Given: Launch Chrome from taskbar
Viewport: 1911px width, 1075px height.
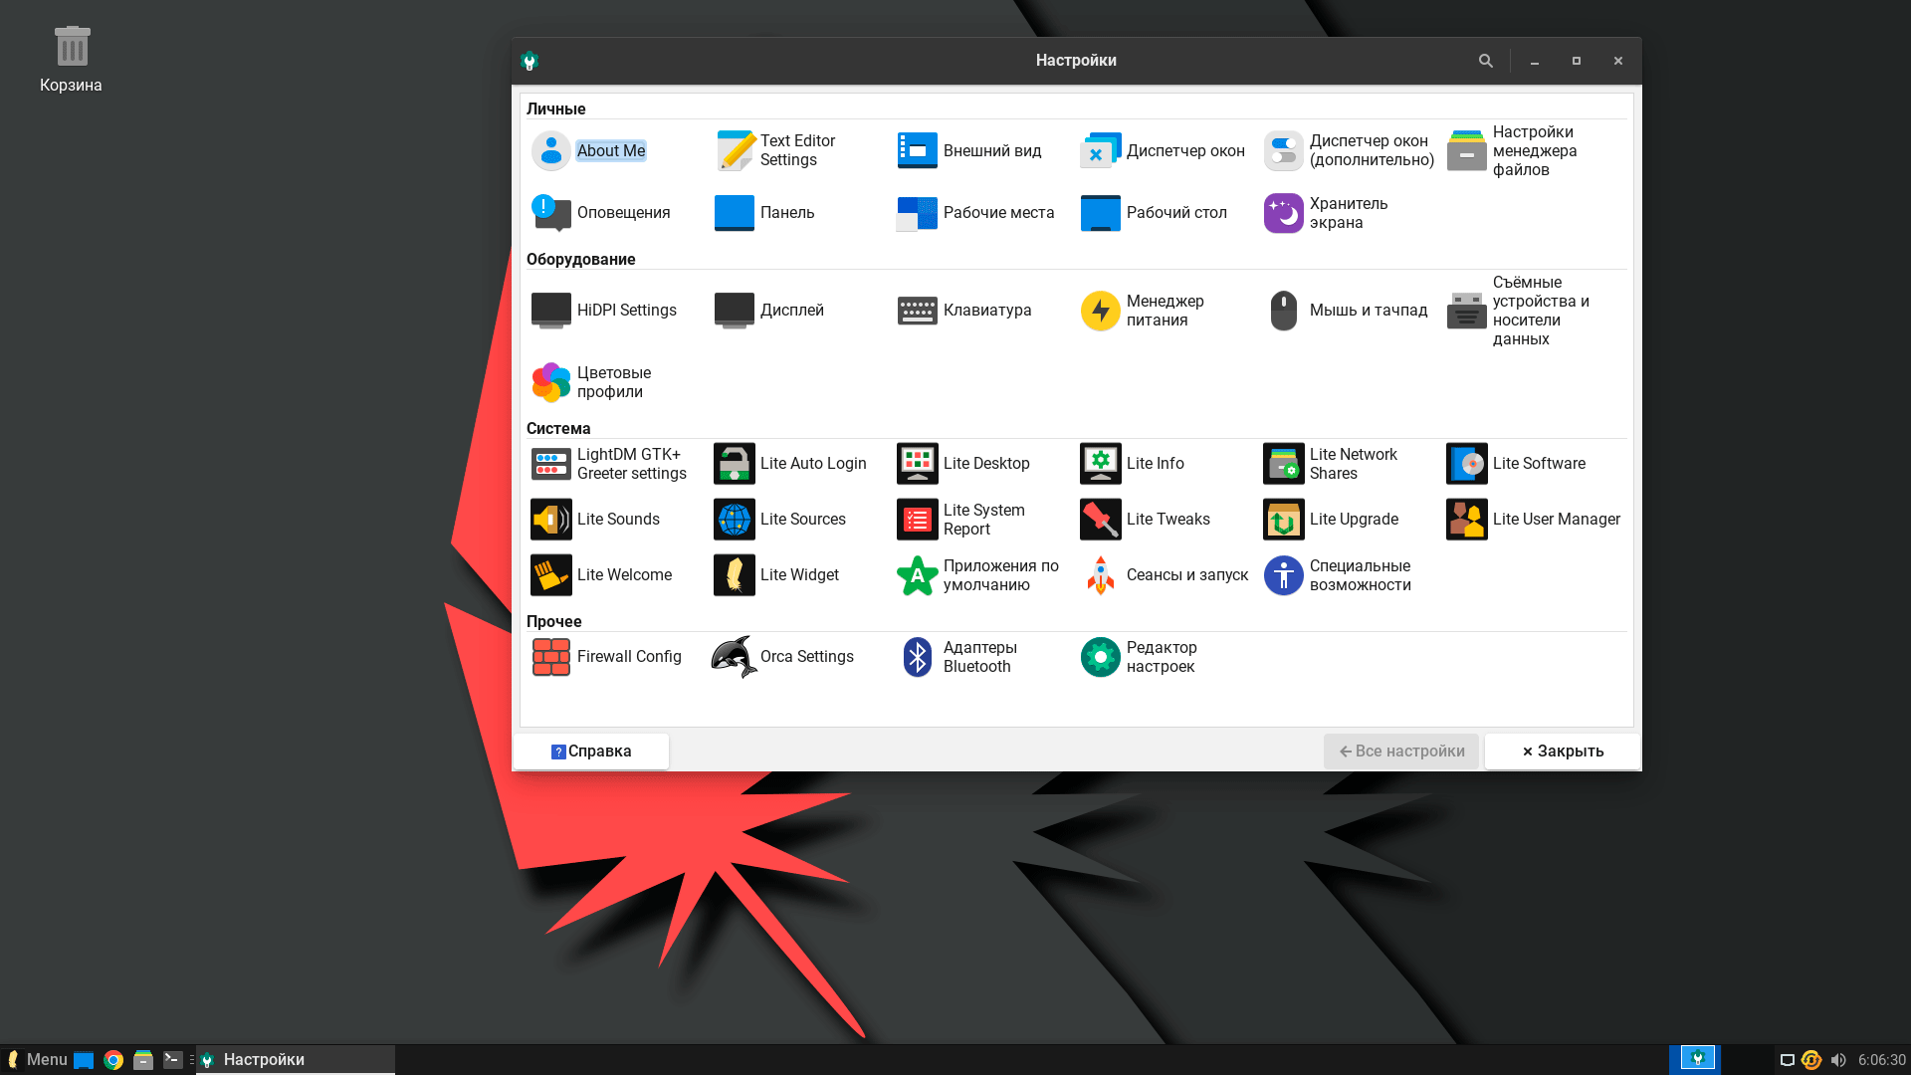Looking at the screenshot, I should (113, 1060).
